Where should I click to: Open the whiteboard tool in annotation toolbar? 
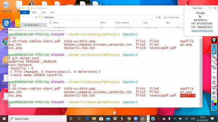(x=214, y=87)
